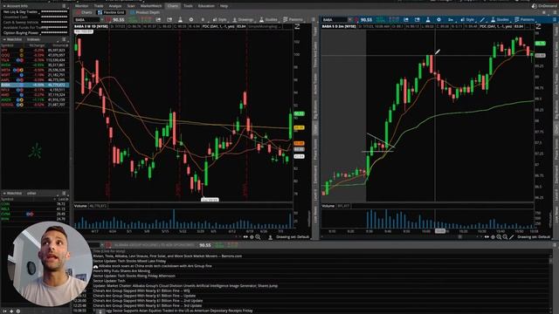Open the Analyze tab
559x314 pixels.
point(115,6)
